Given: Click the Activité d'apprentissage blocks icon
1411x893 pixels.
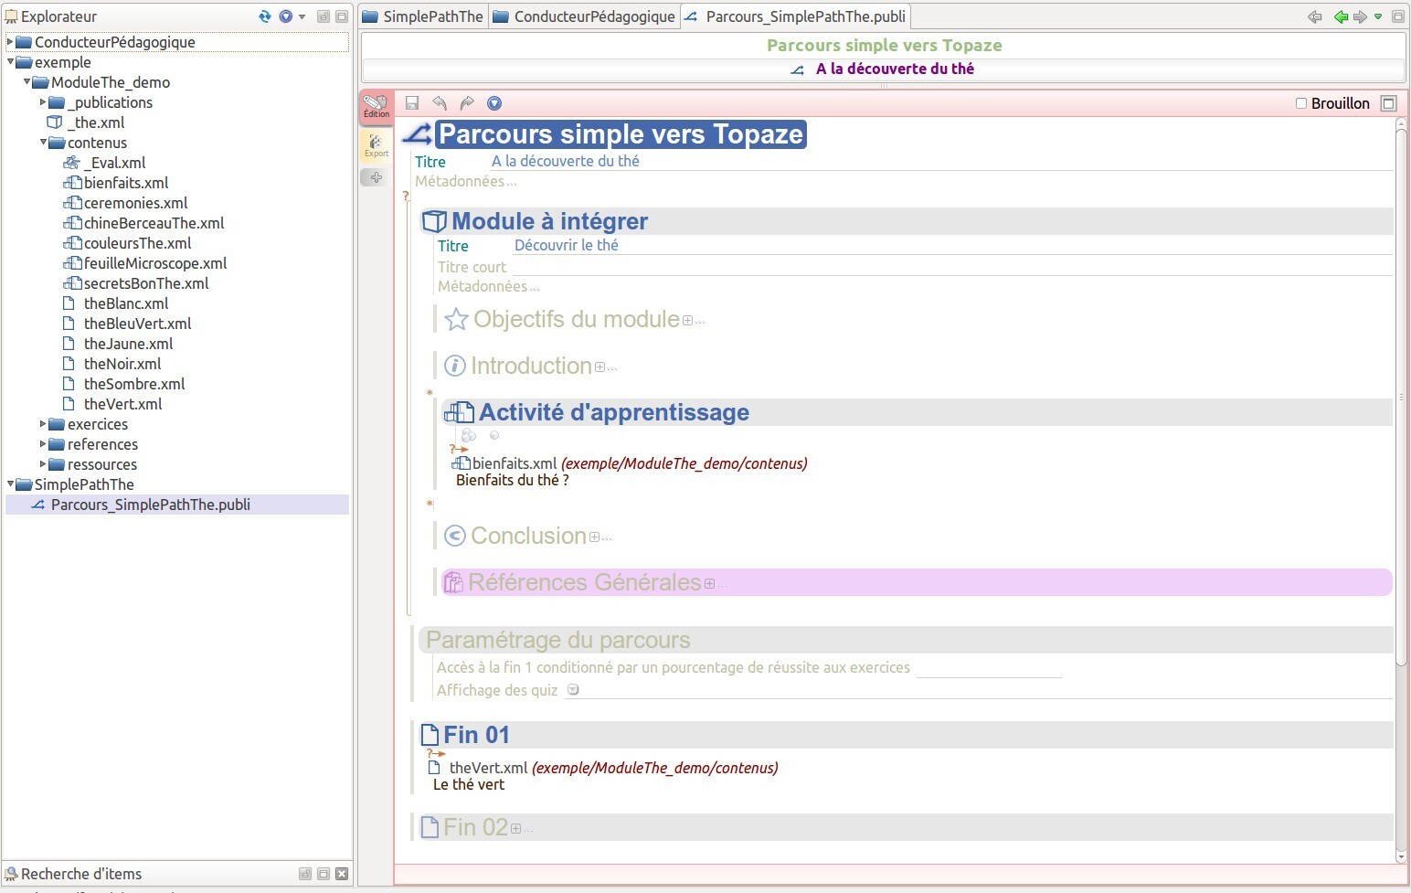Looking at the screenshot, I should coord(459,412).
